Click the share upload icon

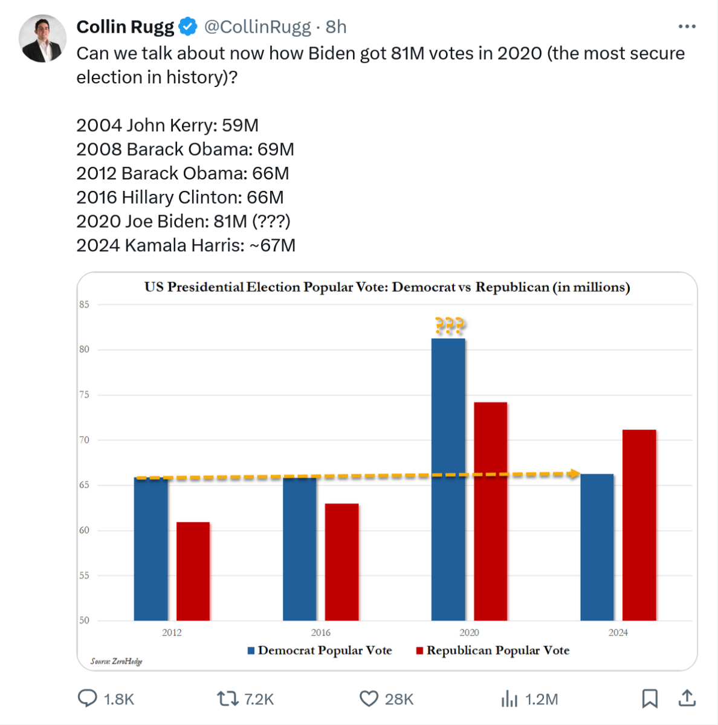pos(687,698)
